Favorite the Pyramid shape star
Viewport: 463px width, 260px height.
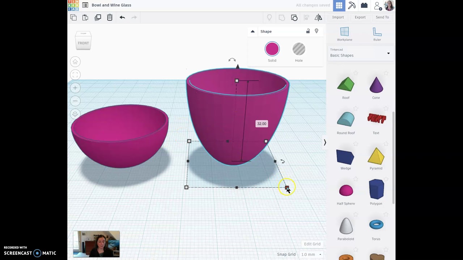[x=386, y=144]
